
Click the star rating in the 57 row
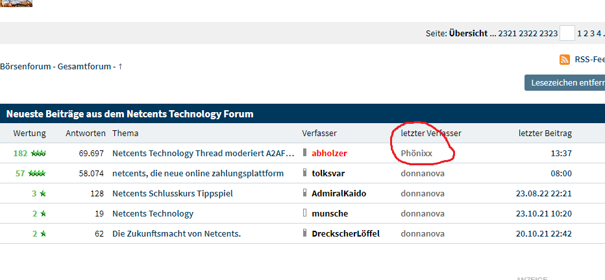point(39,174)
